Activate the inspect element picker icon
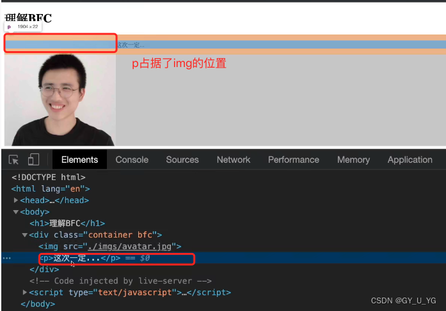Screen dimensions: 446x311 click(x=13, y=160)
